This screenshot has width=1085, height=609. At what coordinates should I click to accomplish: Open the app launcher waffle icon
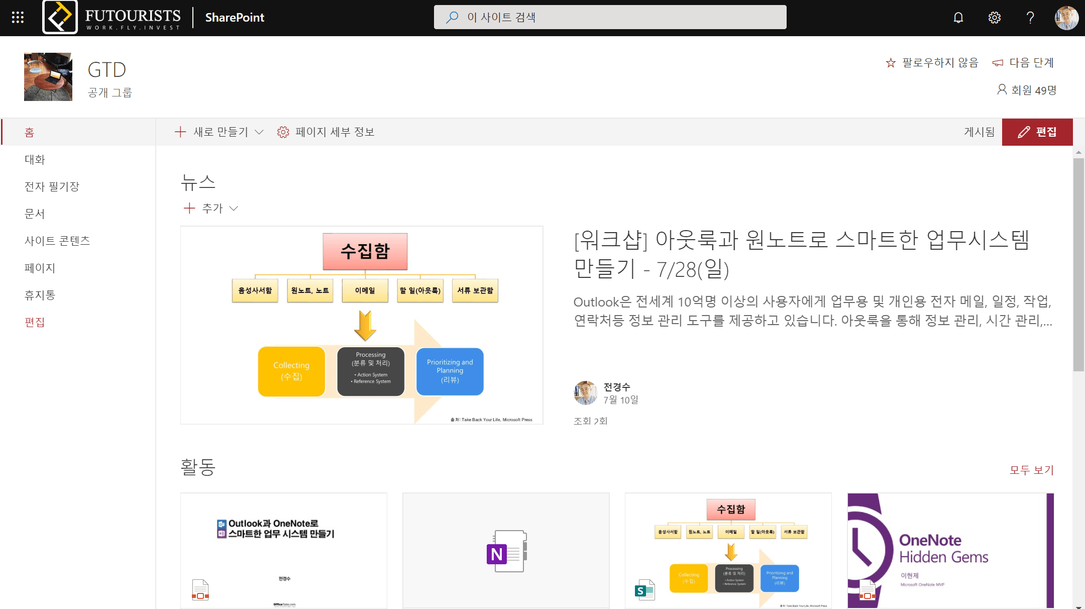[18, 18]
